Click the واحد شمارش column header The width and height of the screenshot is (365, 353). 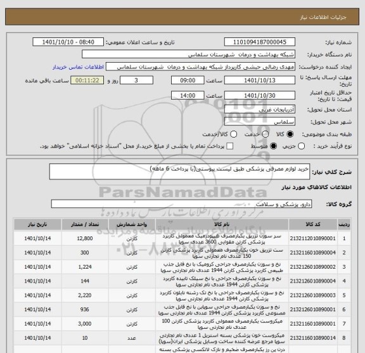[132, 224]
